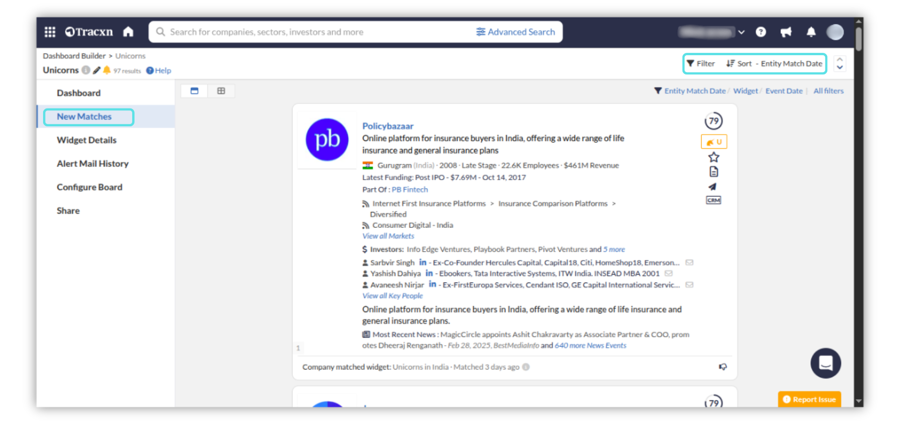Open the Filter options
The width and height of the screenshot is (900, 429).
tap(701, 64)
